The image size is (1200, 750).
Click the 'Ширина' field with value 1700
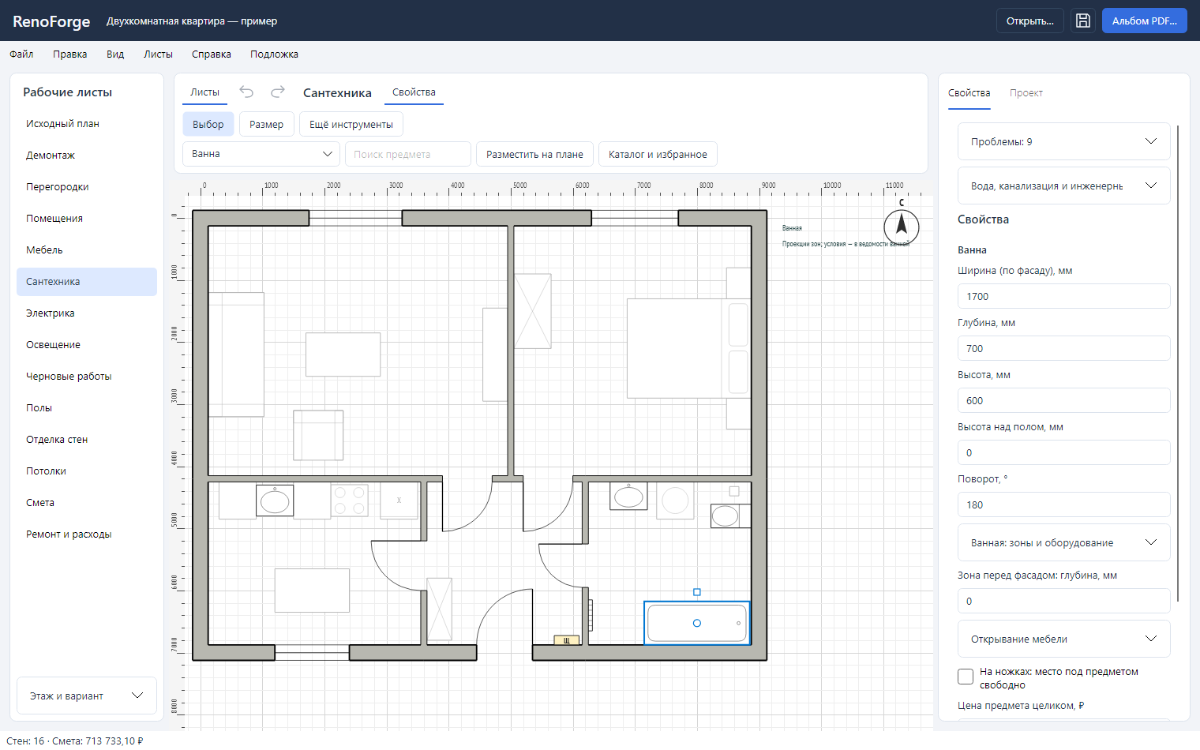coord(1063,296)
